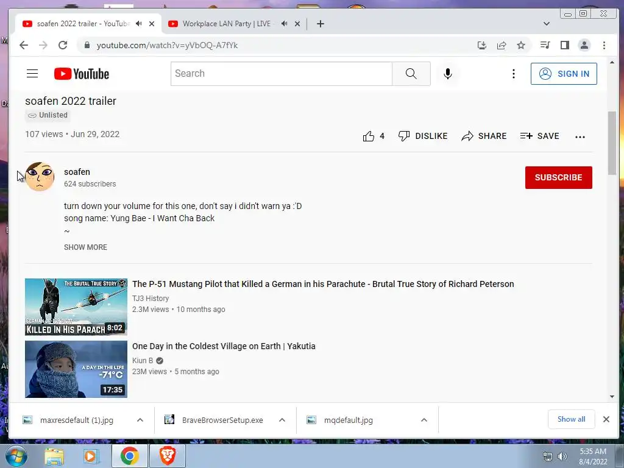Reload the page with the refresh icon
The width and height of the screenshot is (624, 468).
pos(63,45)
